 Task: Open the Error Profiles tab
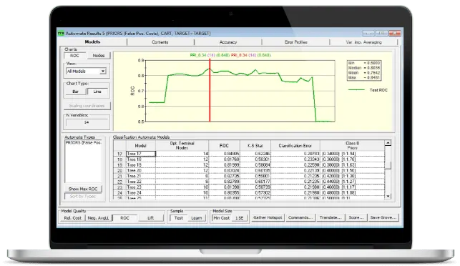coord(295,42)
